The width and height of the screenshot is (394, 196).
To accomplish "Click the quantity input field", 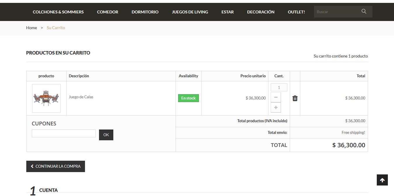I will pos(279,87).
